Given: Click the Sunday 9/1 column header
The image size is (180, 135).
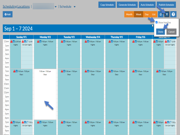Looking at the screenshot, I should (x=22, y=37).
